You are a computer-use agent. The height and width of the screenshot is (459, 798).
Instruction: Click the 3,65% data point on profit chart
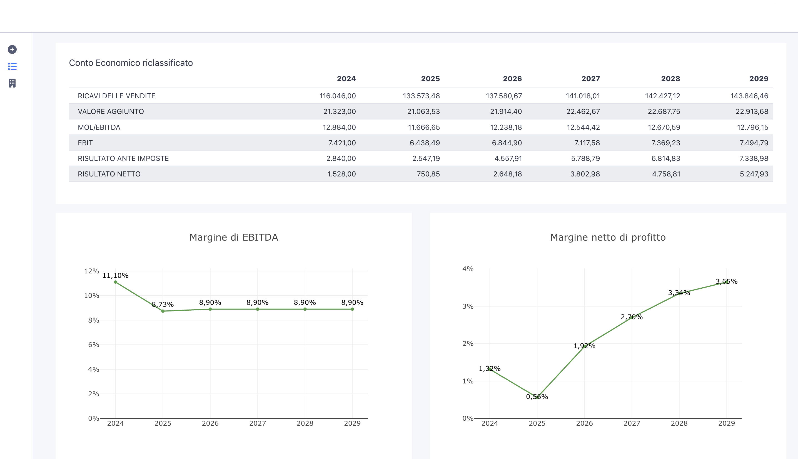click(727, 282)
